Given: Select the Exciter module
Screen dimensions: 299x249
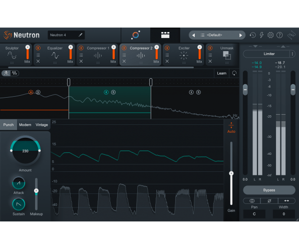Looking at the screenshot, I should 184,55.
